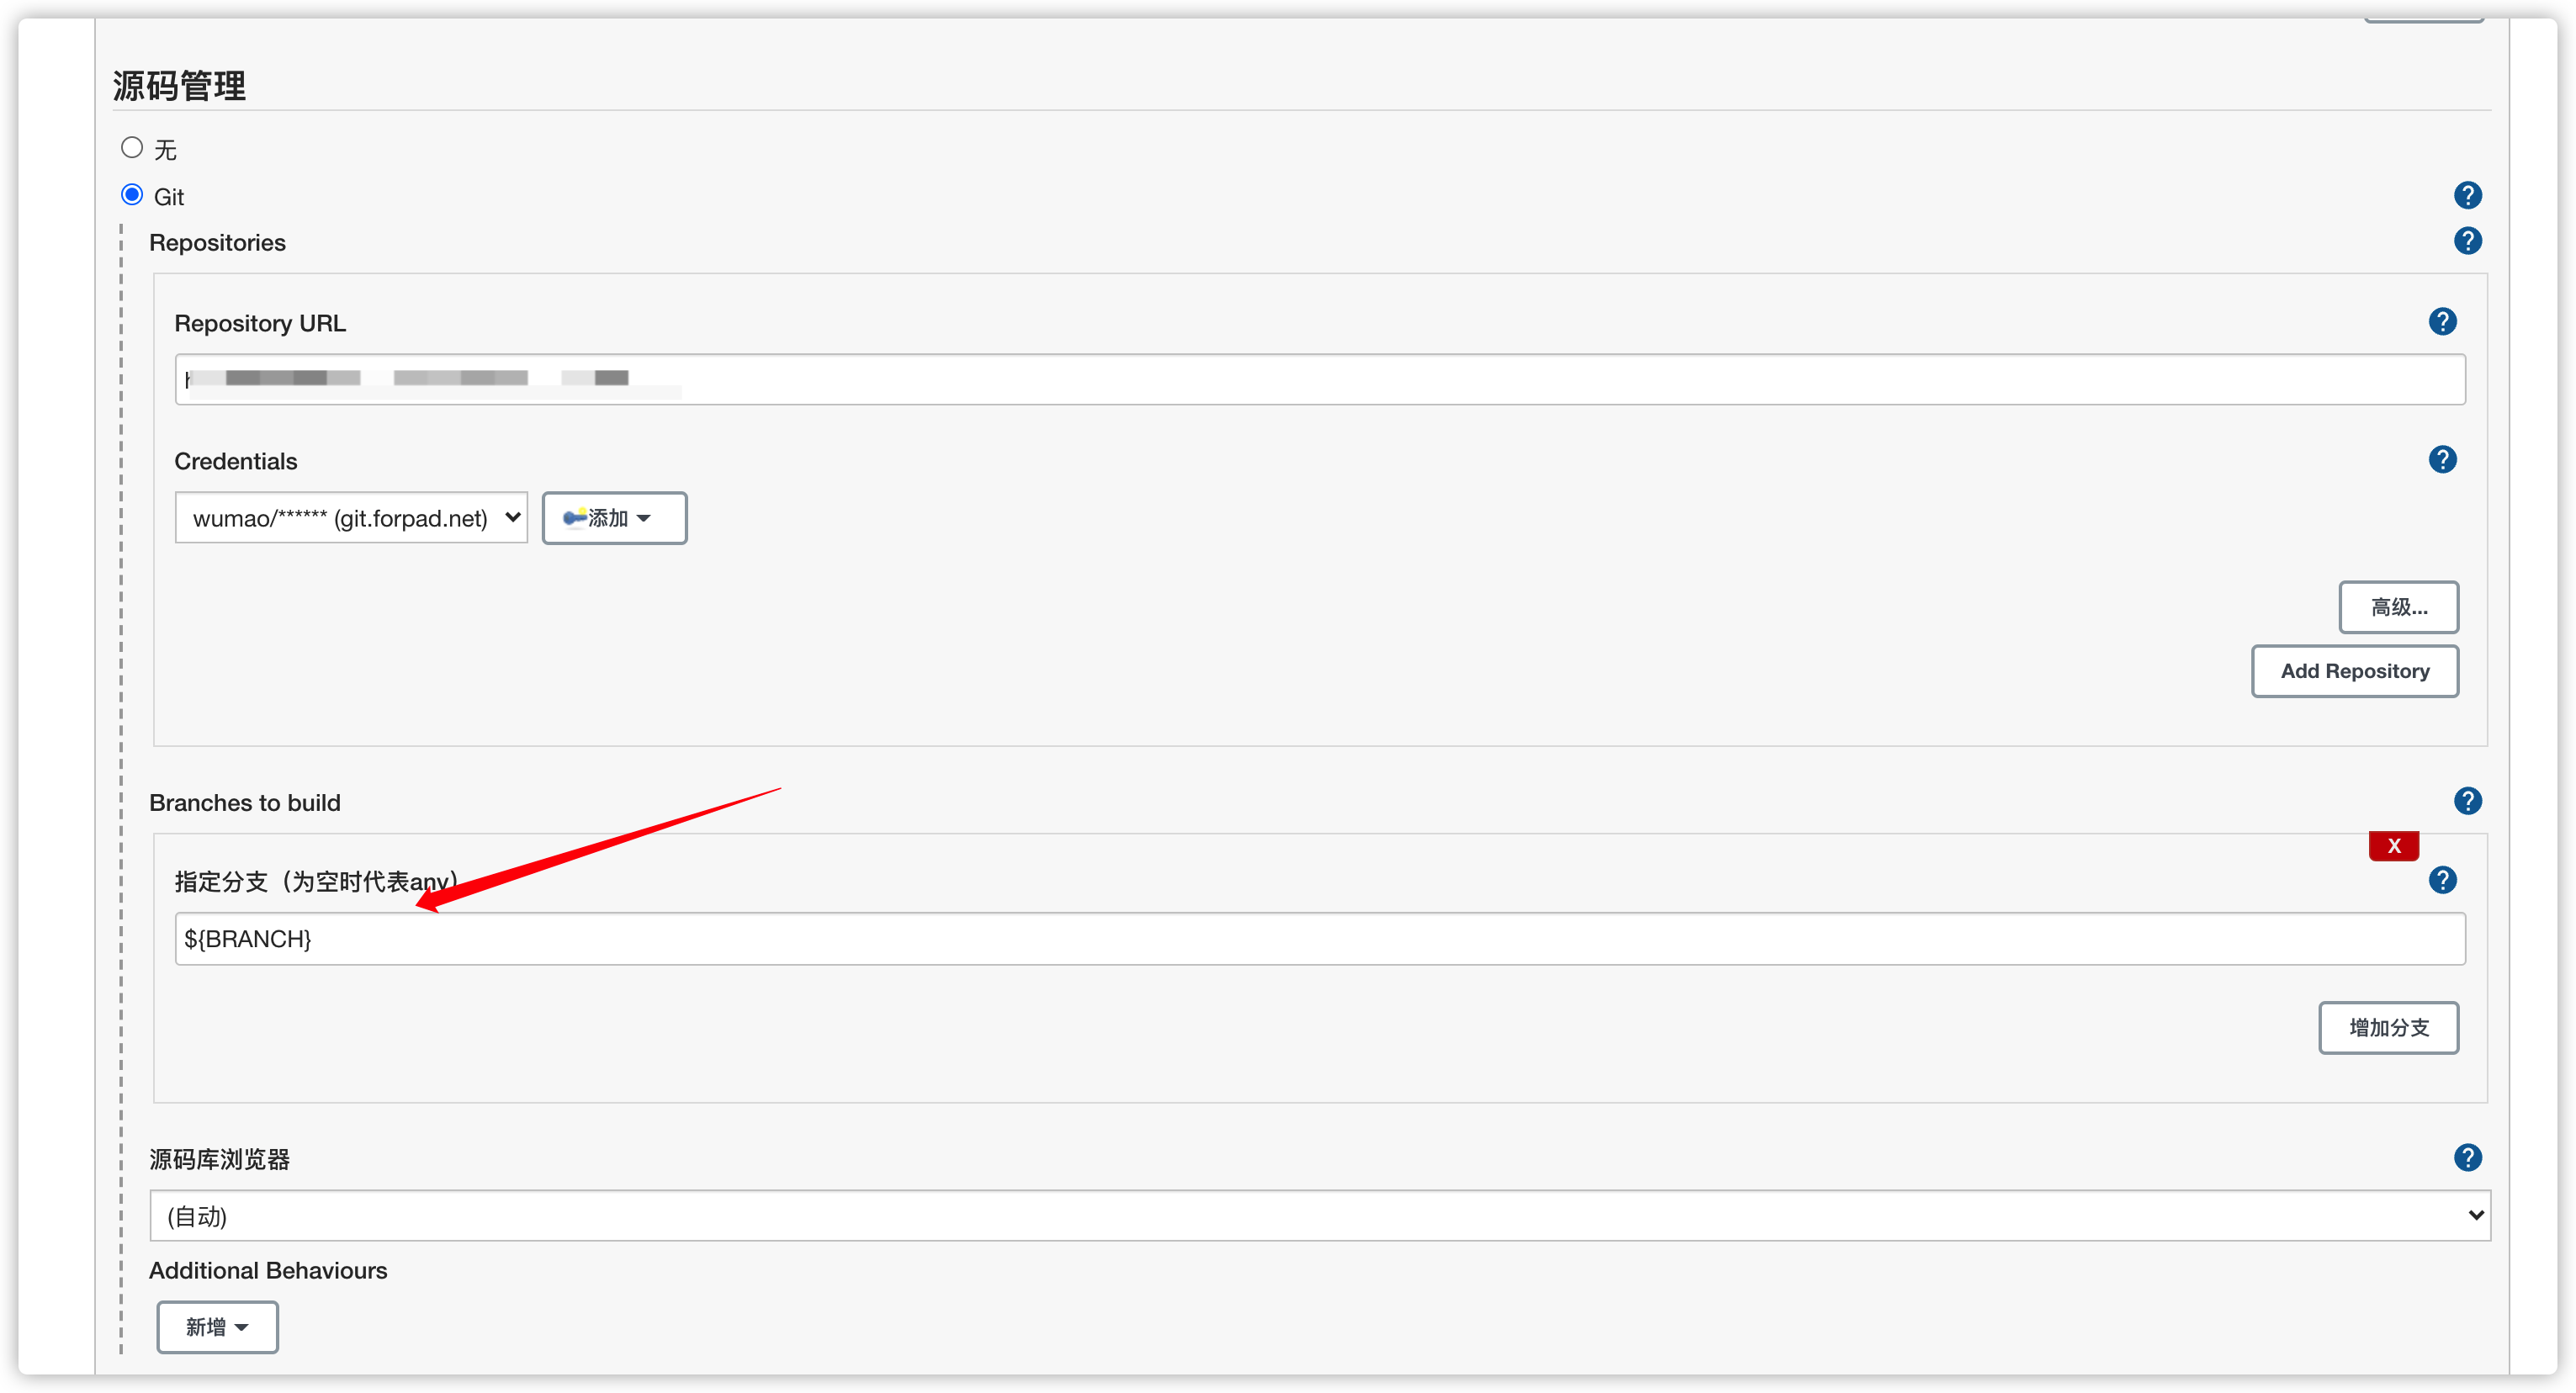The image size is (2576, 1393).
Task: Open the 源码库浏览器 dropdown selector
Action: 1321,1215
